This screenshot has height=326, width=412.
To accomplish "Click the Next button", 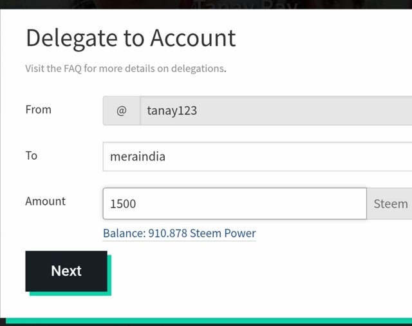I will [66, 271].
